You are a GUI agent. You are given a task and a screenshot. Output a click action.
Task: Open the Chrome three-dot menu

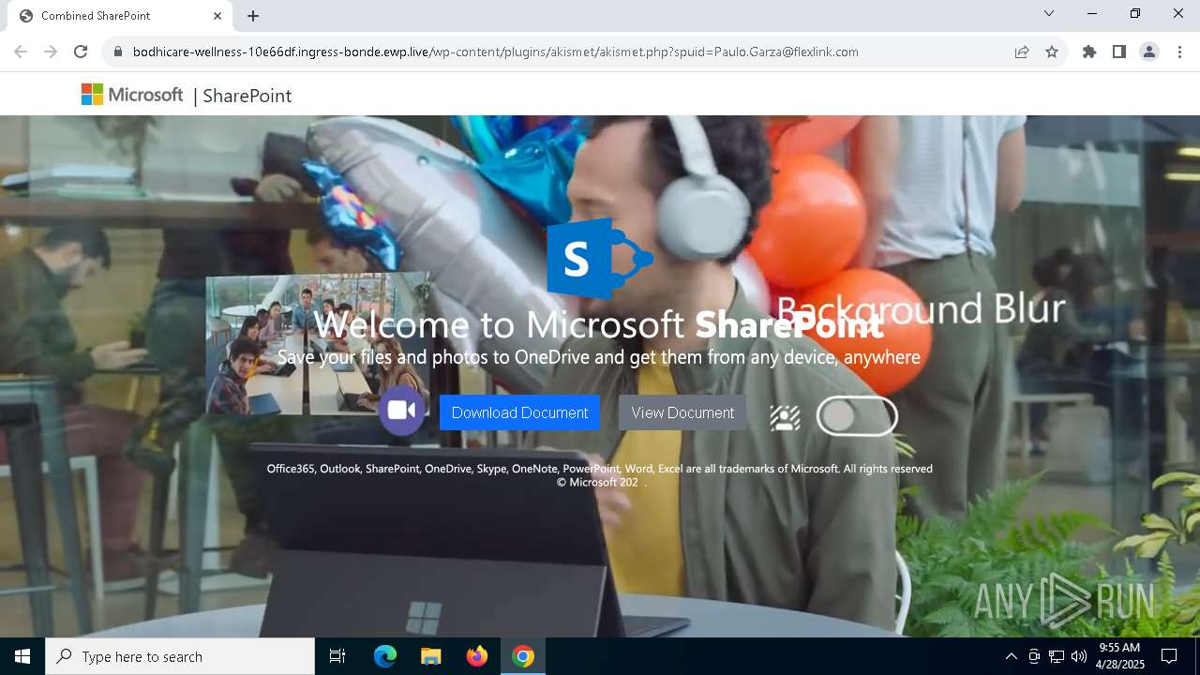click(x=1179, y=52)
